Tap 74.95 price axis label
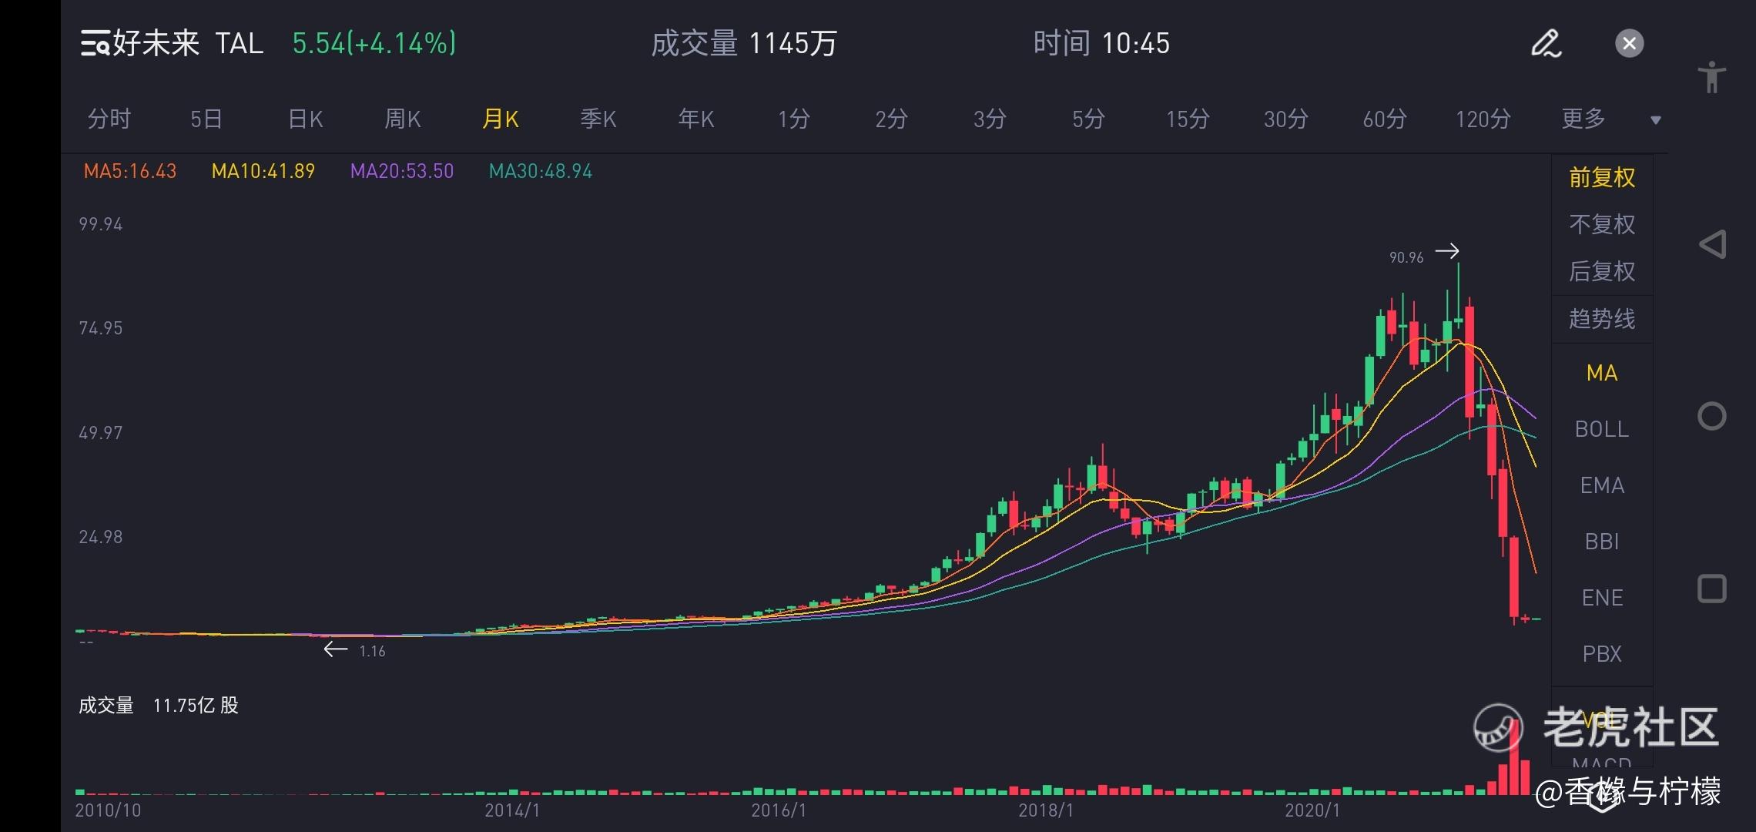This screenshot has height=832, width=1756. coord(101,328)
